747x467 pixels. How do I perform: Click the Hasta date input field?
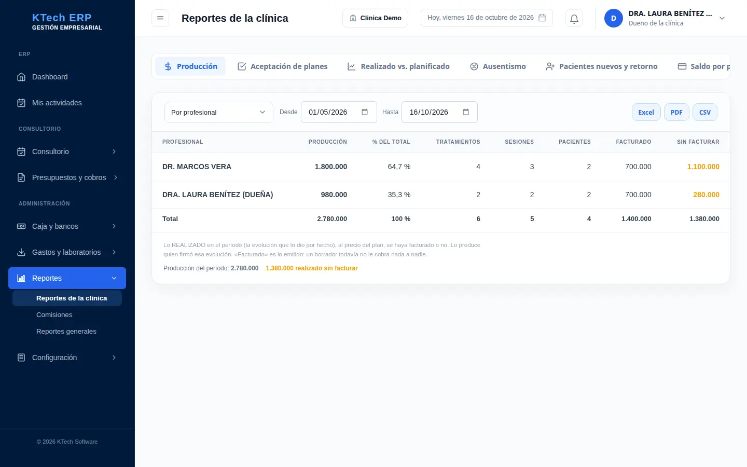[x=439, y=112]
